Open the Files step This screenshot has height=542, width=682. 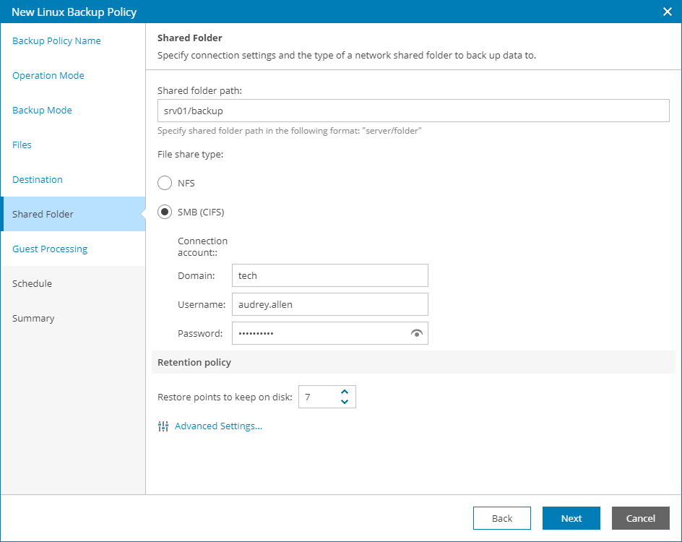click(22, 145)
